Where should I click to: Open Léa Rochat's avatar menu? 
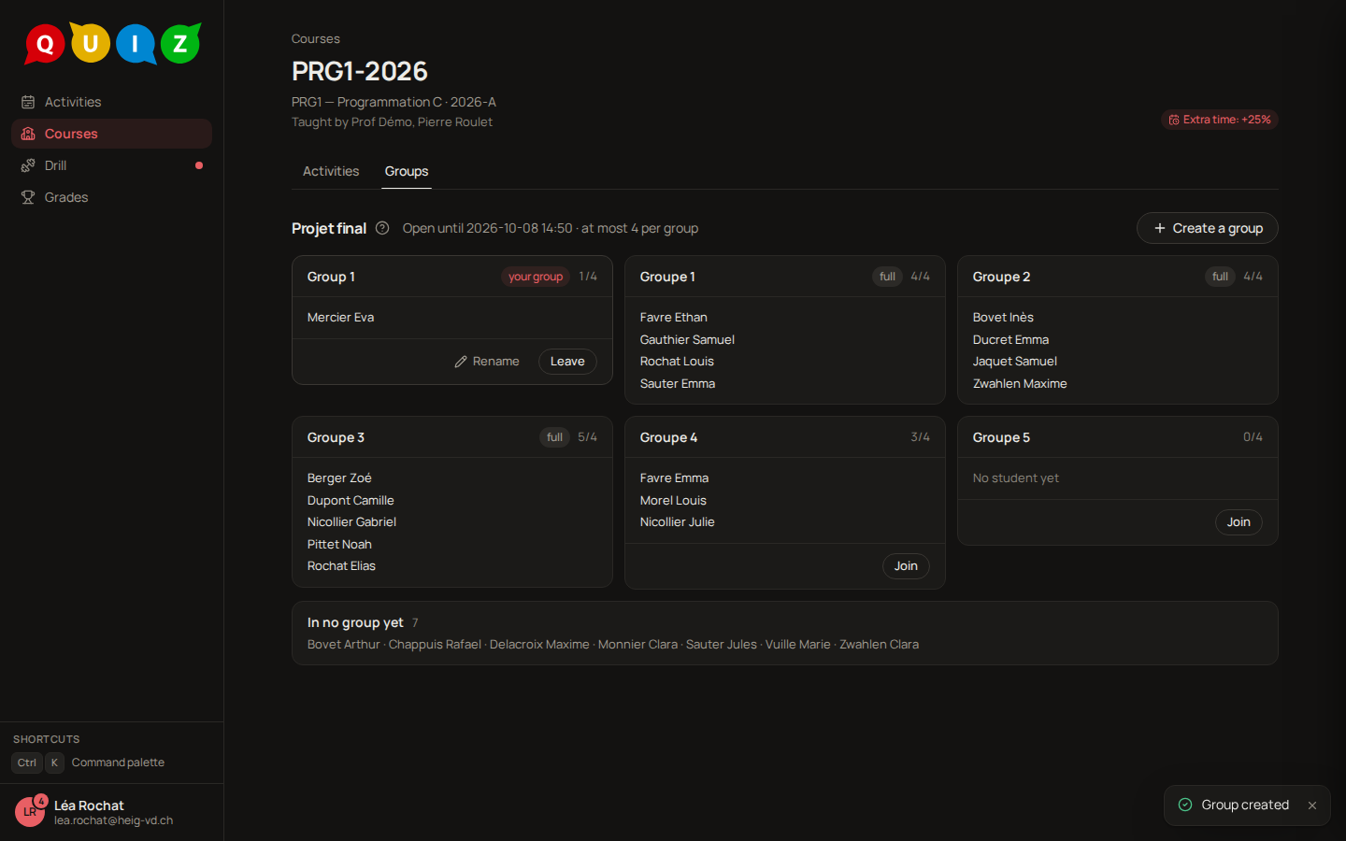click(30, 812)
